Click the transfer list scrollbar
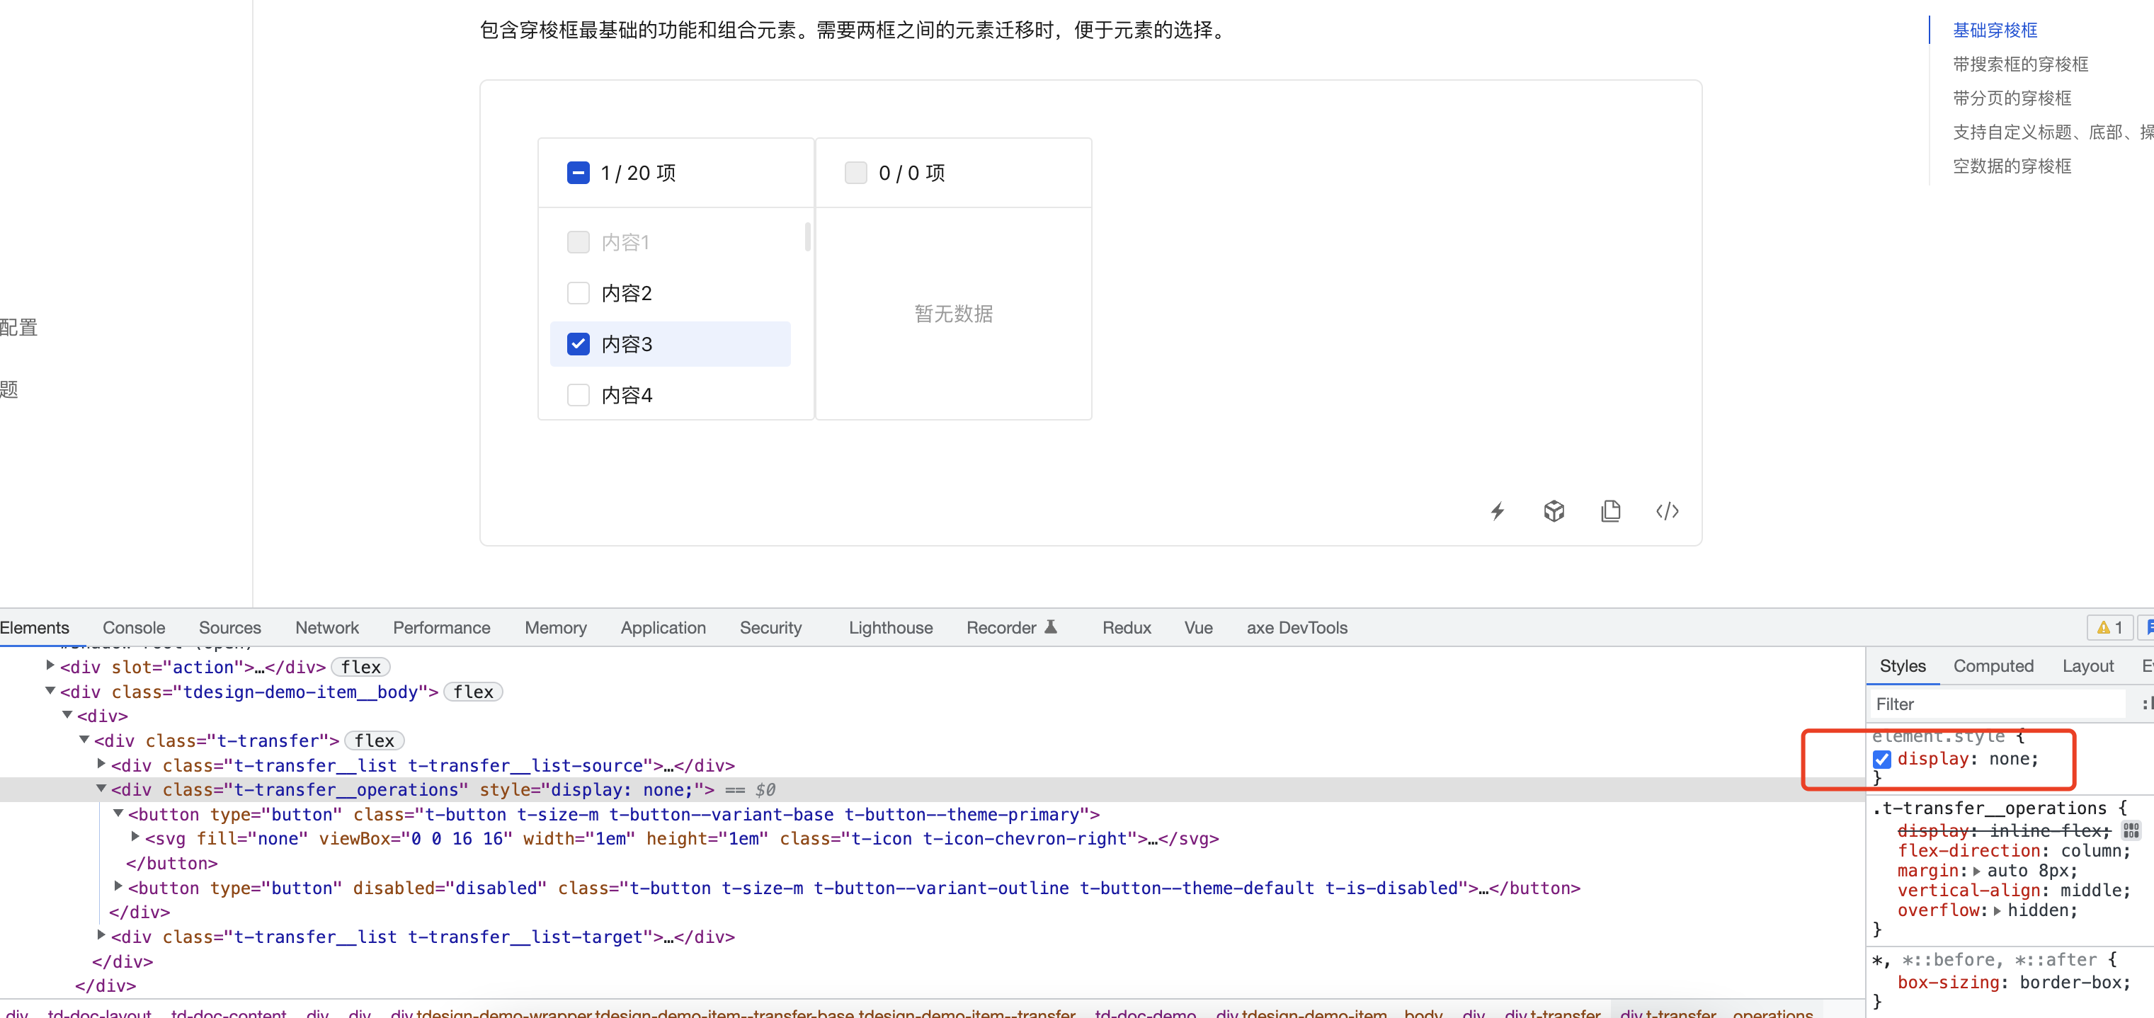The width and height of the screenshot is (2154, 1018). 807,238
